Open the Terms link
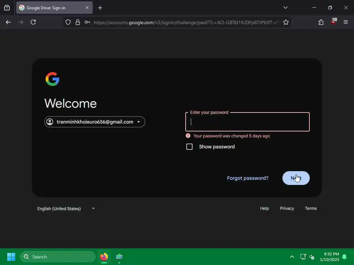Screen dimensions: 354x265 pos(311,208)
